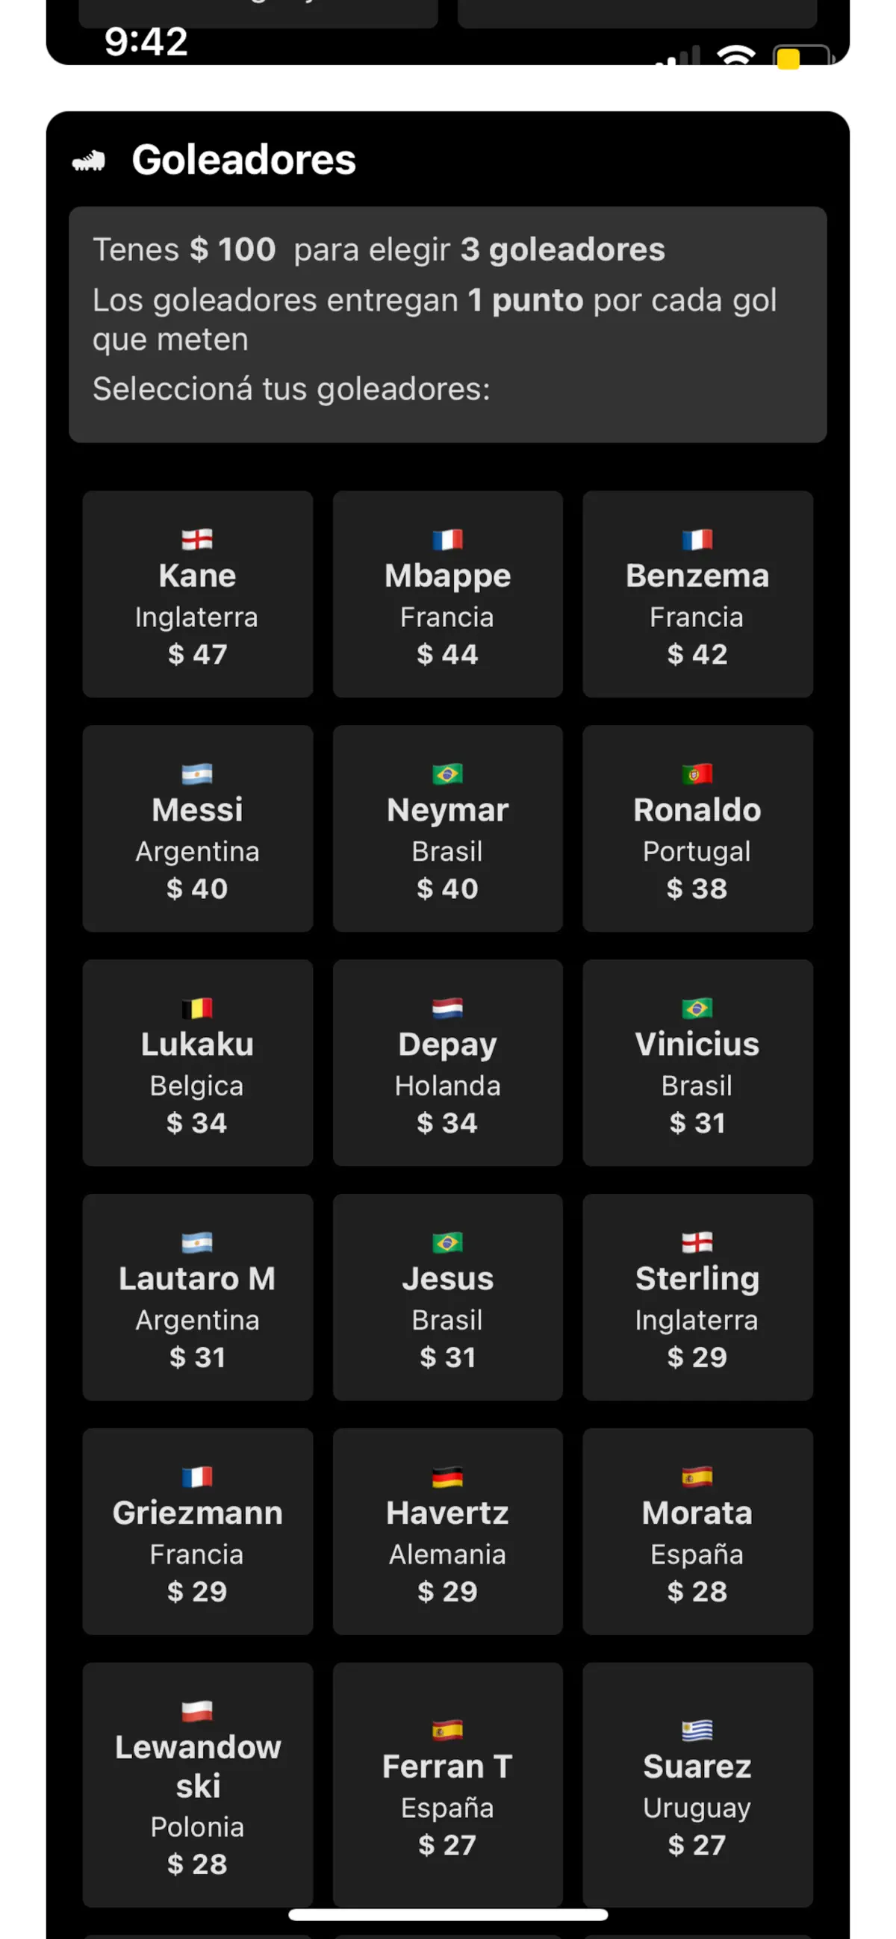Screen dimensions: 896x1939
Task: Add Suarez from Uruguay
Action: 697,1784
